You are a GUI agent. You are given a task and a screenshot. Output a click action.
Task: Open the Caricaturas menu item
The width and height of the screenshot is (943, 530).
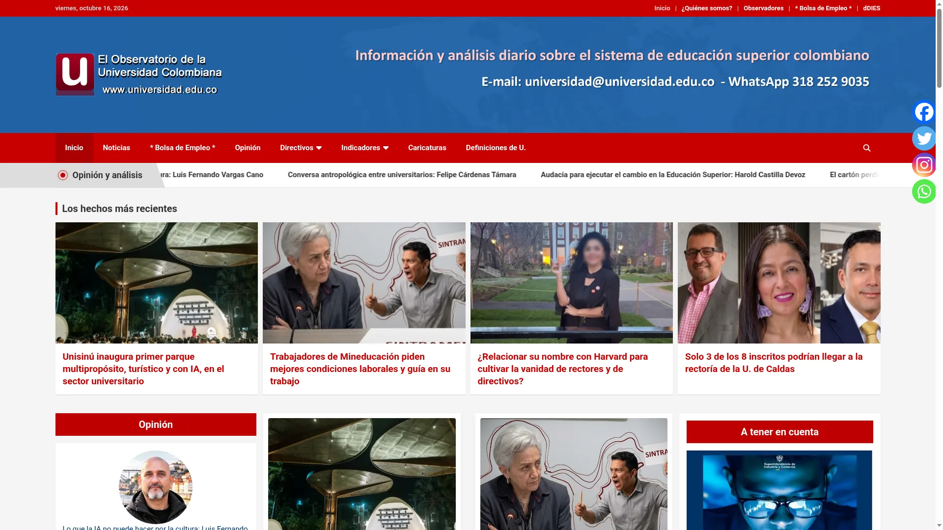(x=427, y=148)
